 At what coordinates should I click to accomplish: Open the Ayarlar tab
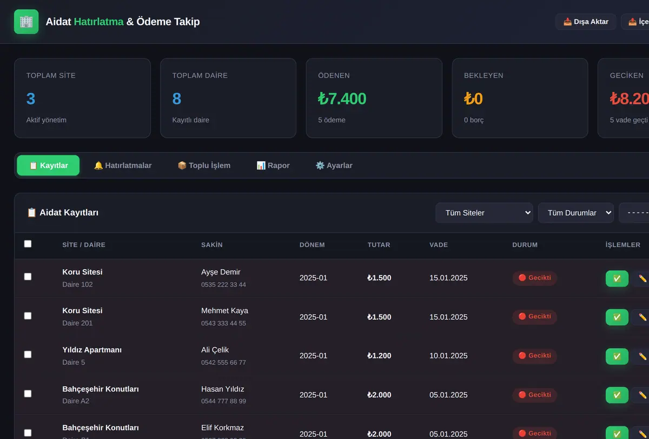coord(334,166)
